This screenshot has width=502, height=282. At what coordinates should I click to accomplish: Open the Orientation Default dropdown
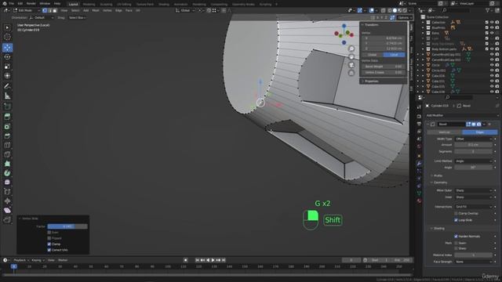click(41, 17)
